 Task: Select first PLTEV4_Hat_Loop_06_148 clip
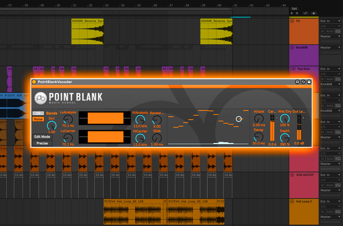pos(134,212)
